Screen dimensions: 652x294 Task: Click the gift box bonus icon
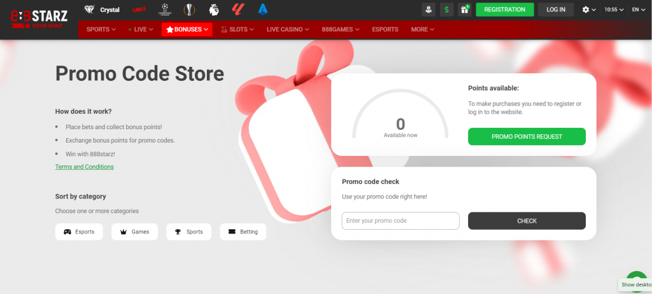pyautogui.click(x=464, y=10)
